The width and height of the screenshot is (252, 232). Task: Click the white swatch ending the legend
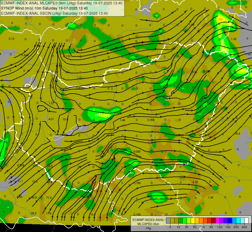click(246, 220)
